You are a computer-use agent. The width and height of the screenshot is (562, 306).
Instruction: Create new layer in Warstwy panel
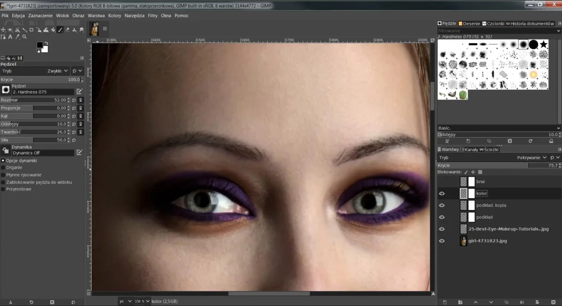coord(444,302)
